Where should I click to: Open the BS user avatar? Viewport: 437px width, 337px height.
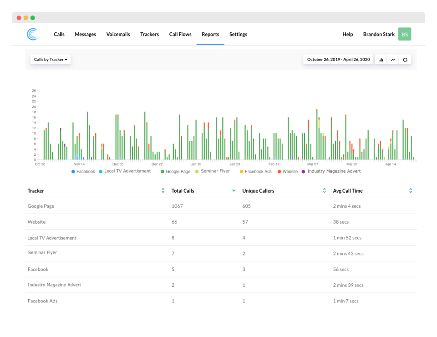point(404,34)
